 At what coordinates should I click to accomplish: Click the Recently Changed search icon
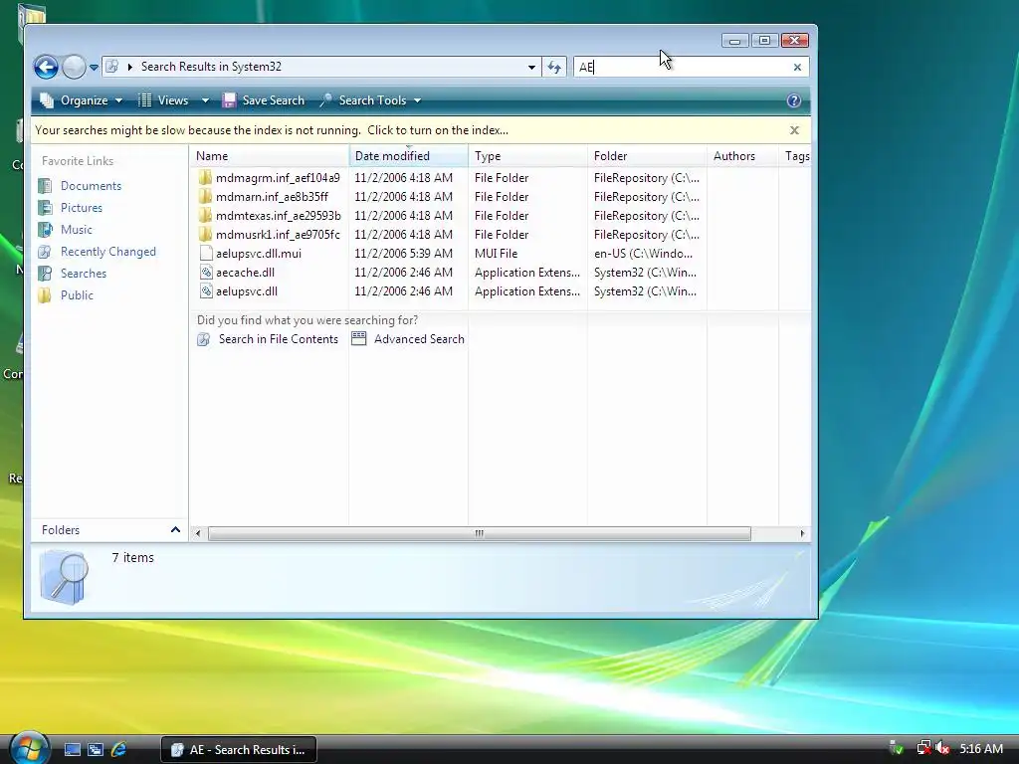tap(45, 252)
